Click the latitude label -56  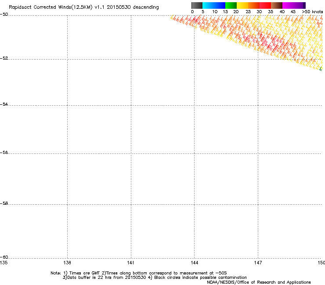[4, 153]
